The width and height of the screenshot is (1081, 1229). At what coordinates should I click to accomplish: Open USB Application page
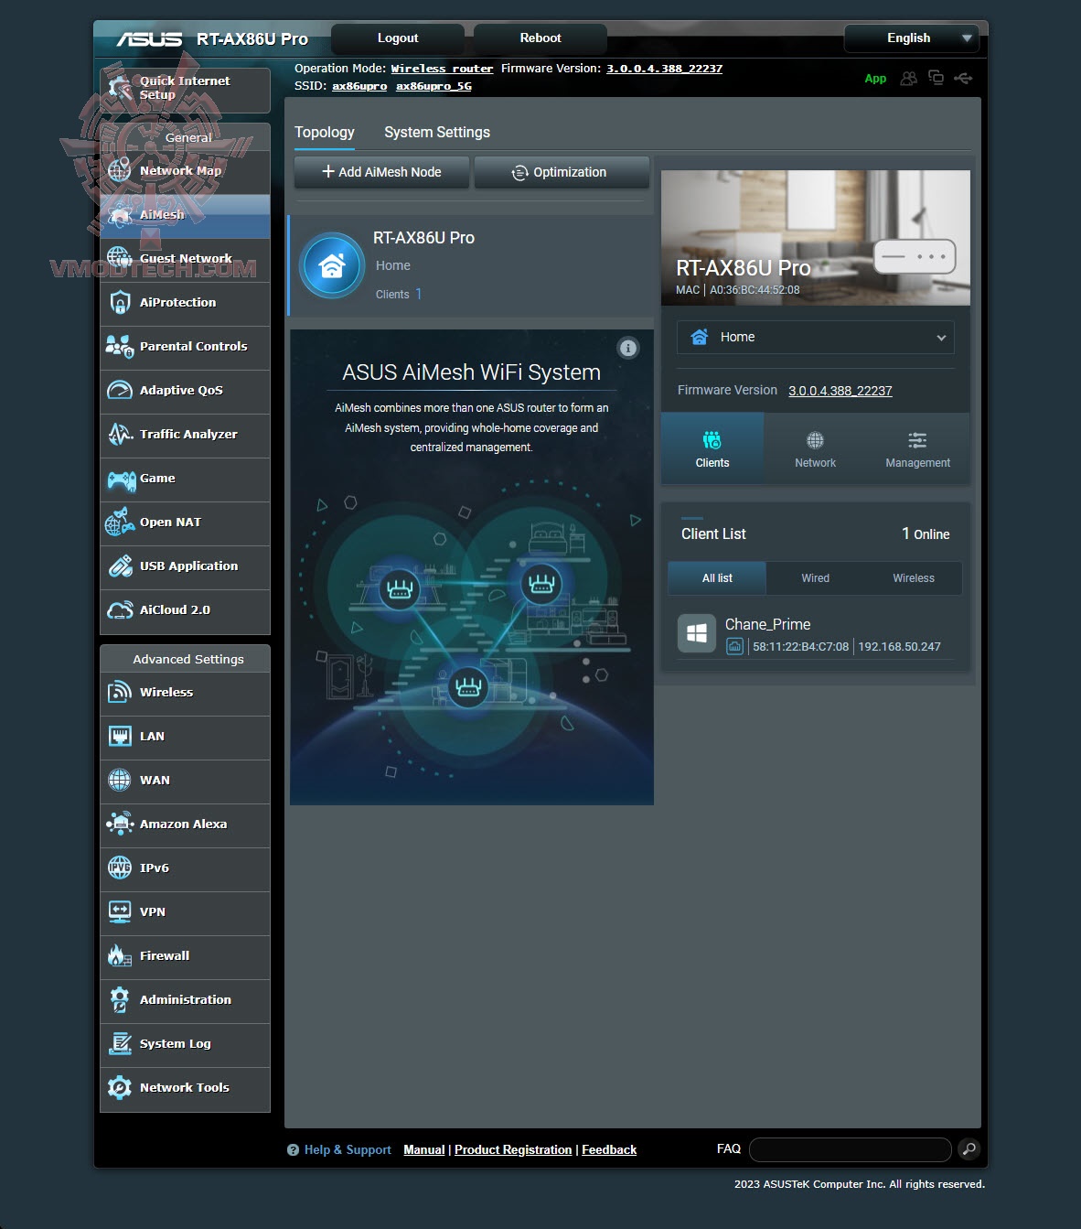(x=185, y=566)
